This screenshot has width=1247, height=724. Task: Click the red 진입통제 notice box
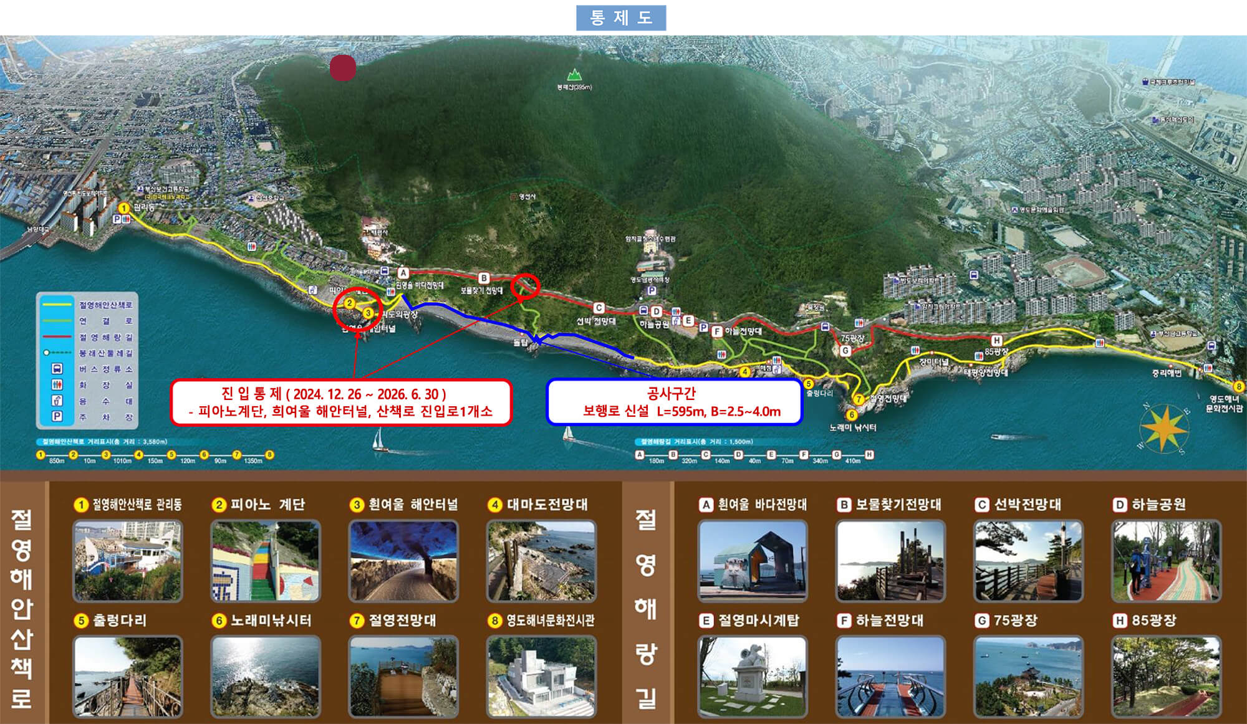340,402
